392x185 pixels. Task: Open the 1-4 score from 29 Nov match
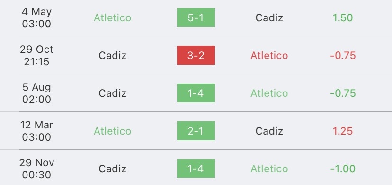[196, 168]
